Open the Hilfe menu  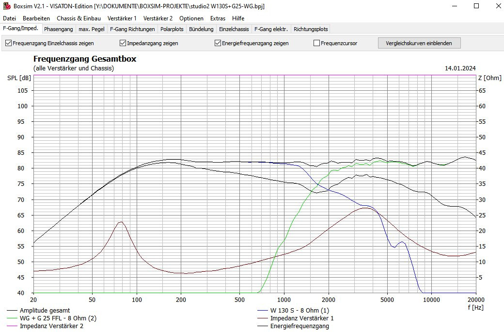click(x=238, y=18)
